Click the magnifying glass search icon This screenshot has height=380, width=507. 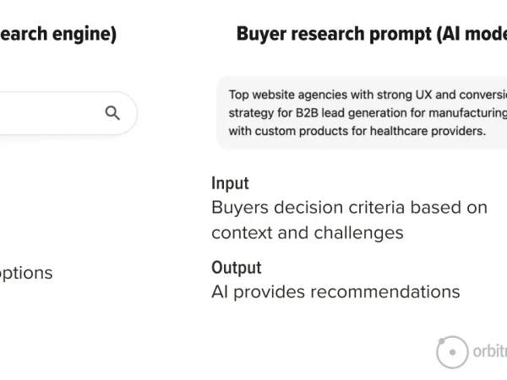coord(112,113)
